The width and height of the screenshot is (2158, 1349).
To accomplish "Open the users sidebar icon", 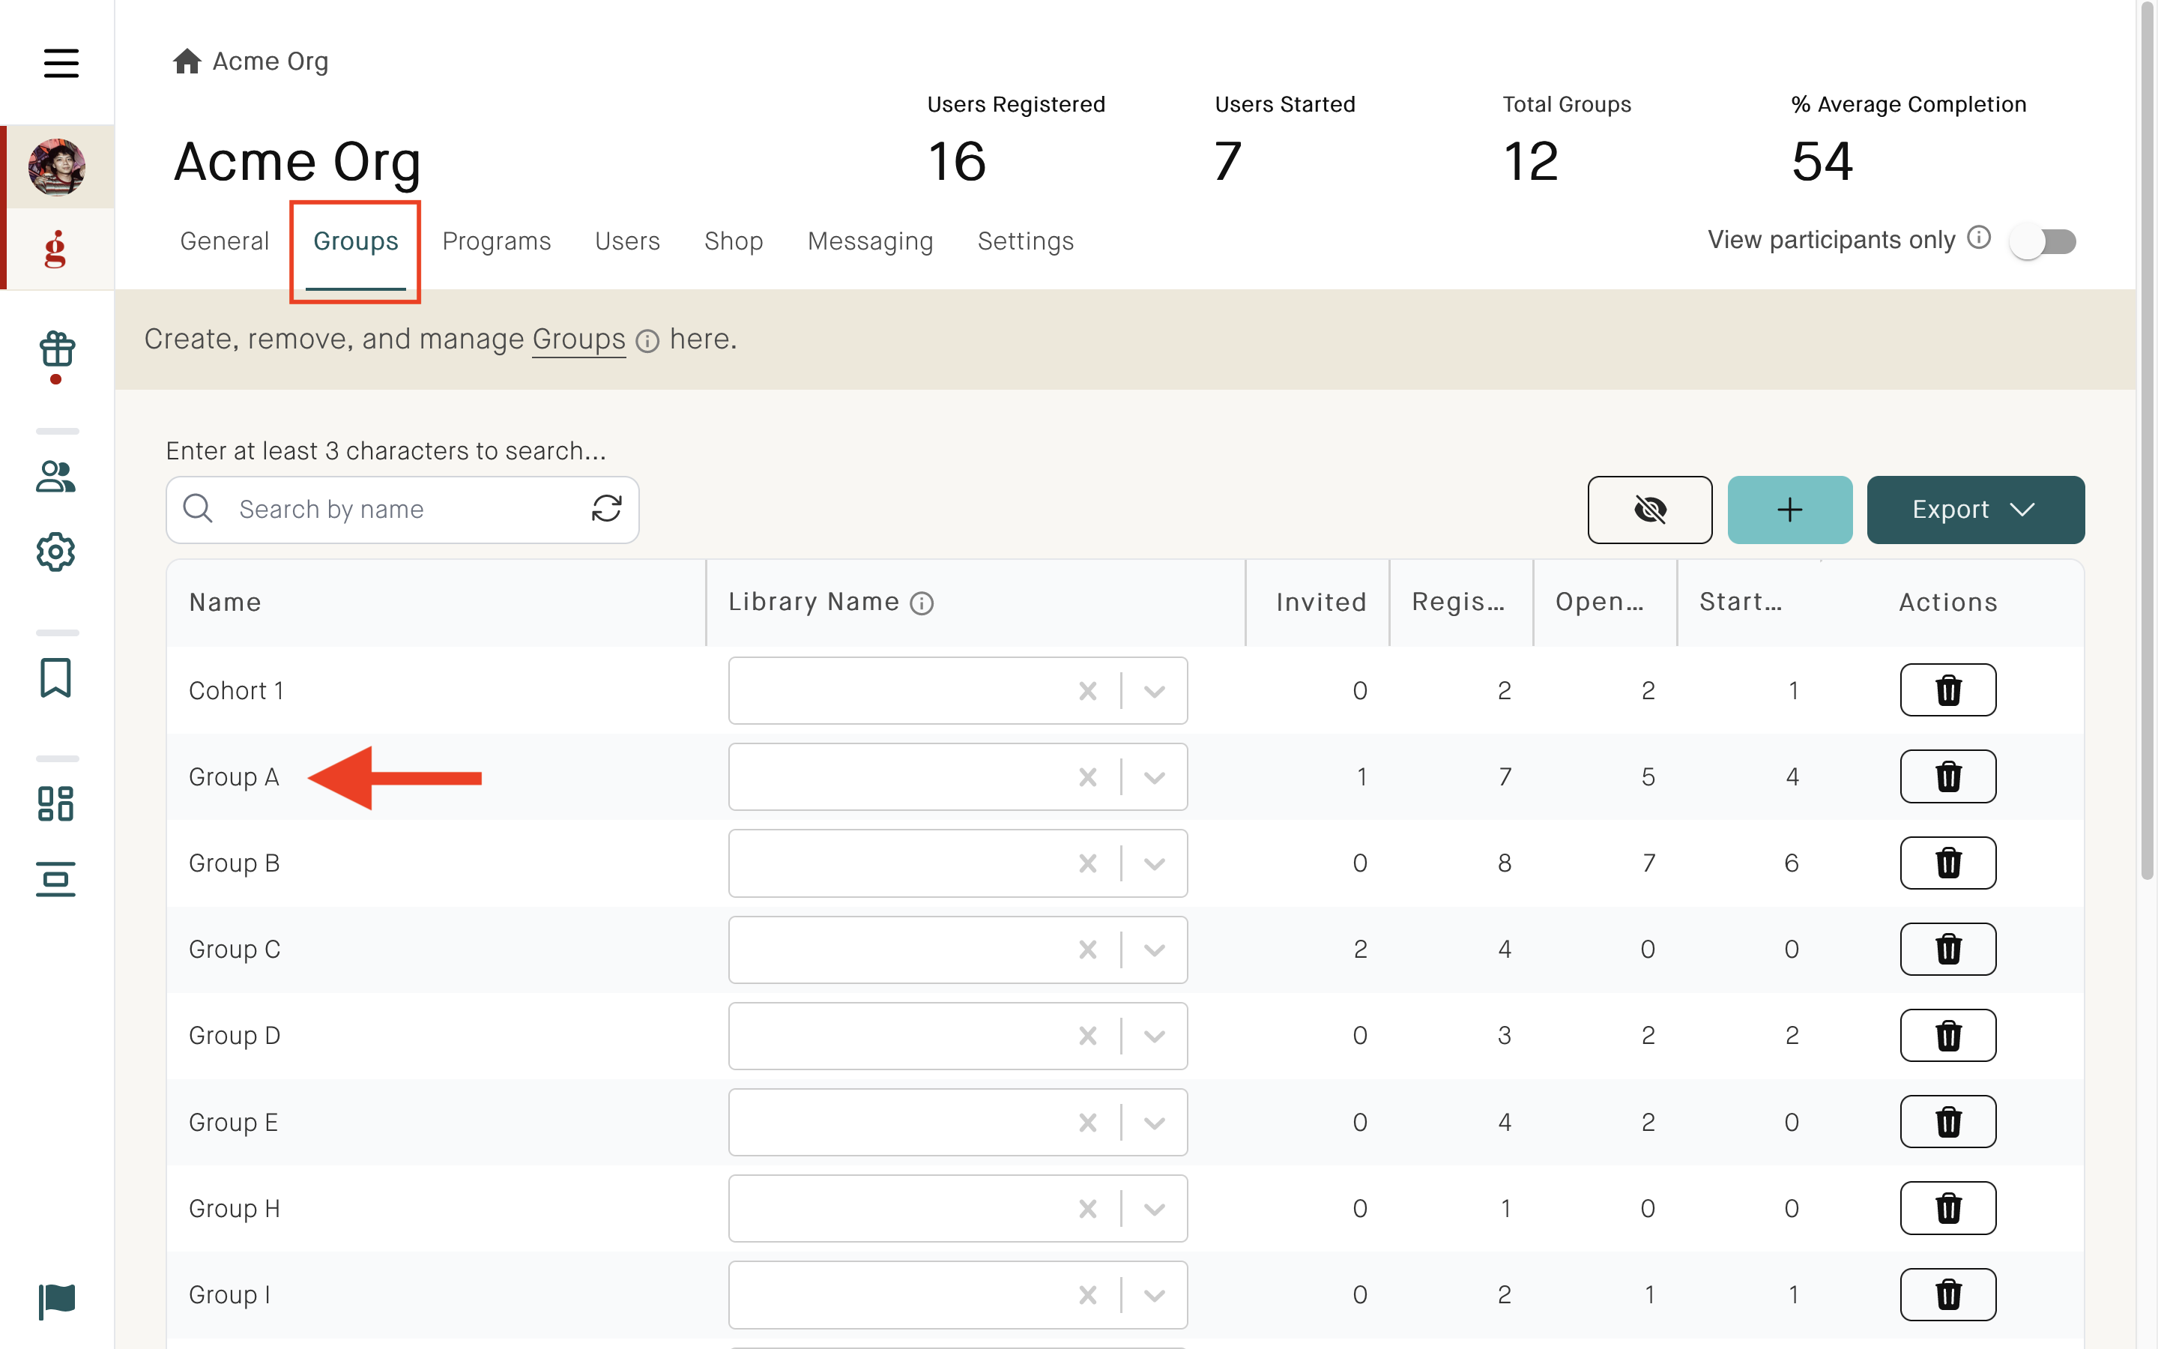I will click(56, 477).
